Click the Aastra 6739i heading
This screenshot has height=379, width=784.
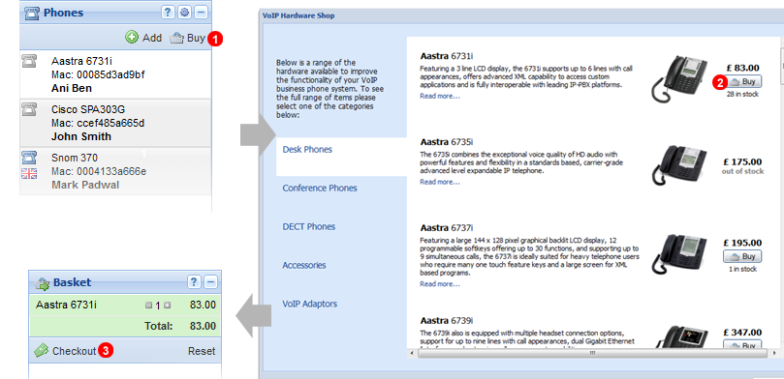pyautogui.click(x=447, y=320)
